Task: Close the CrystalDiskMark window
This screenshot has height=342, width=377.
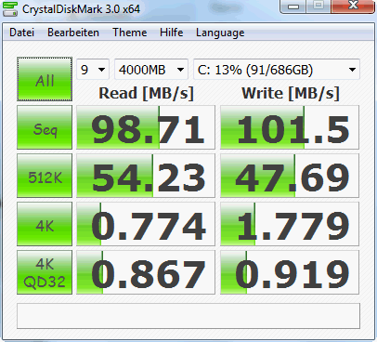Action: (354, 7)
